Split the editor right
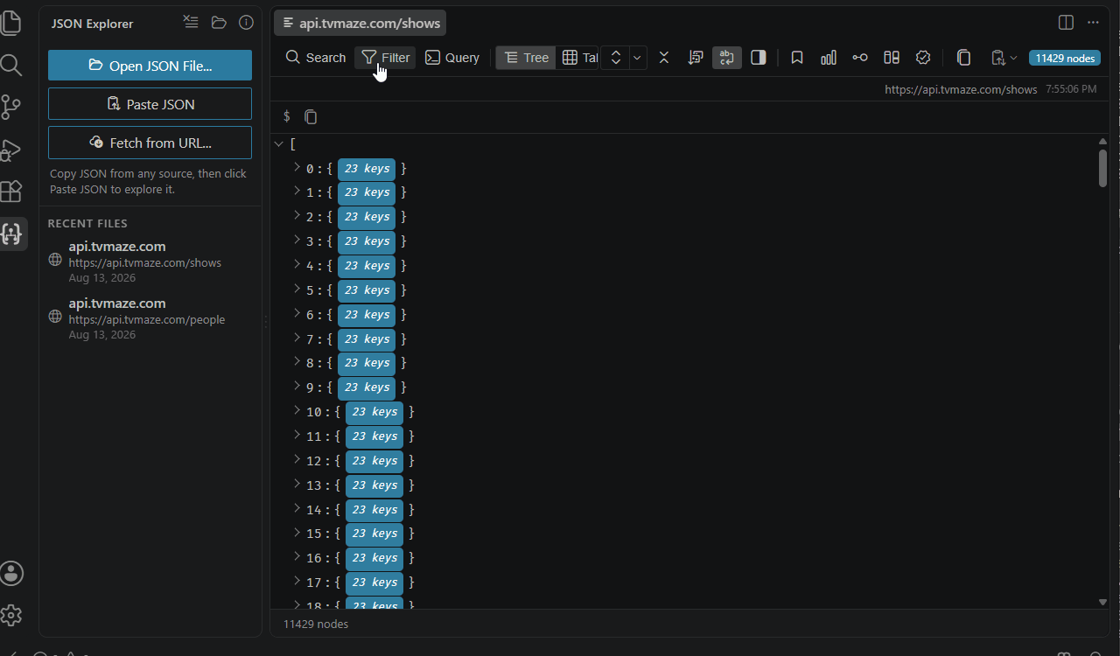Viewport: 1120px width, 656px height. (x=1066, y=23)
